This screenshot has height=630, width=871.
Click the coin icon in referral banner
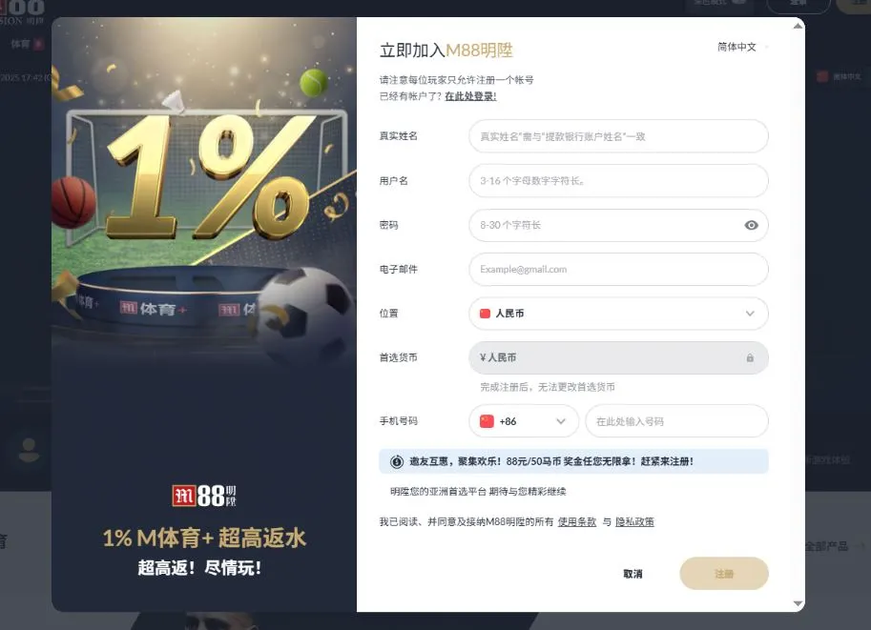397,461
